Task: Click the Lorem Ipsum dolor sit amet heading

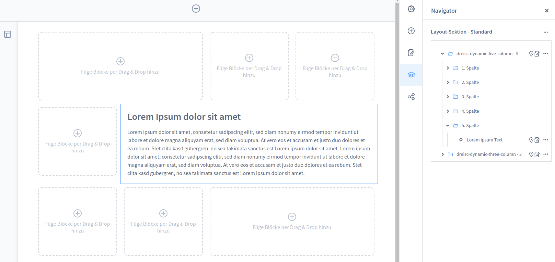Action: click(184, 117)
